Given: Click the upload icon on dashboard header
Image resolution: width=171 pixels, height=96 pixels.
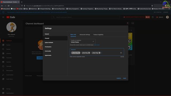Looking at the screenshot, I should 128,23.
